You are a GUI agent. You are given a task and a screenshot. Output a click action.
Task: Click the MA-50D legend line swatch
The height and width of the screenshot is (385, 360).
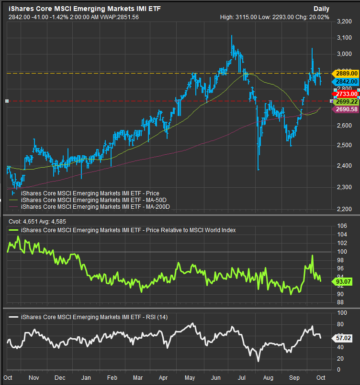pos(13,200)
